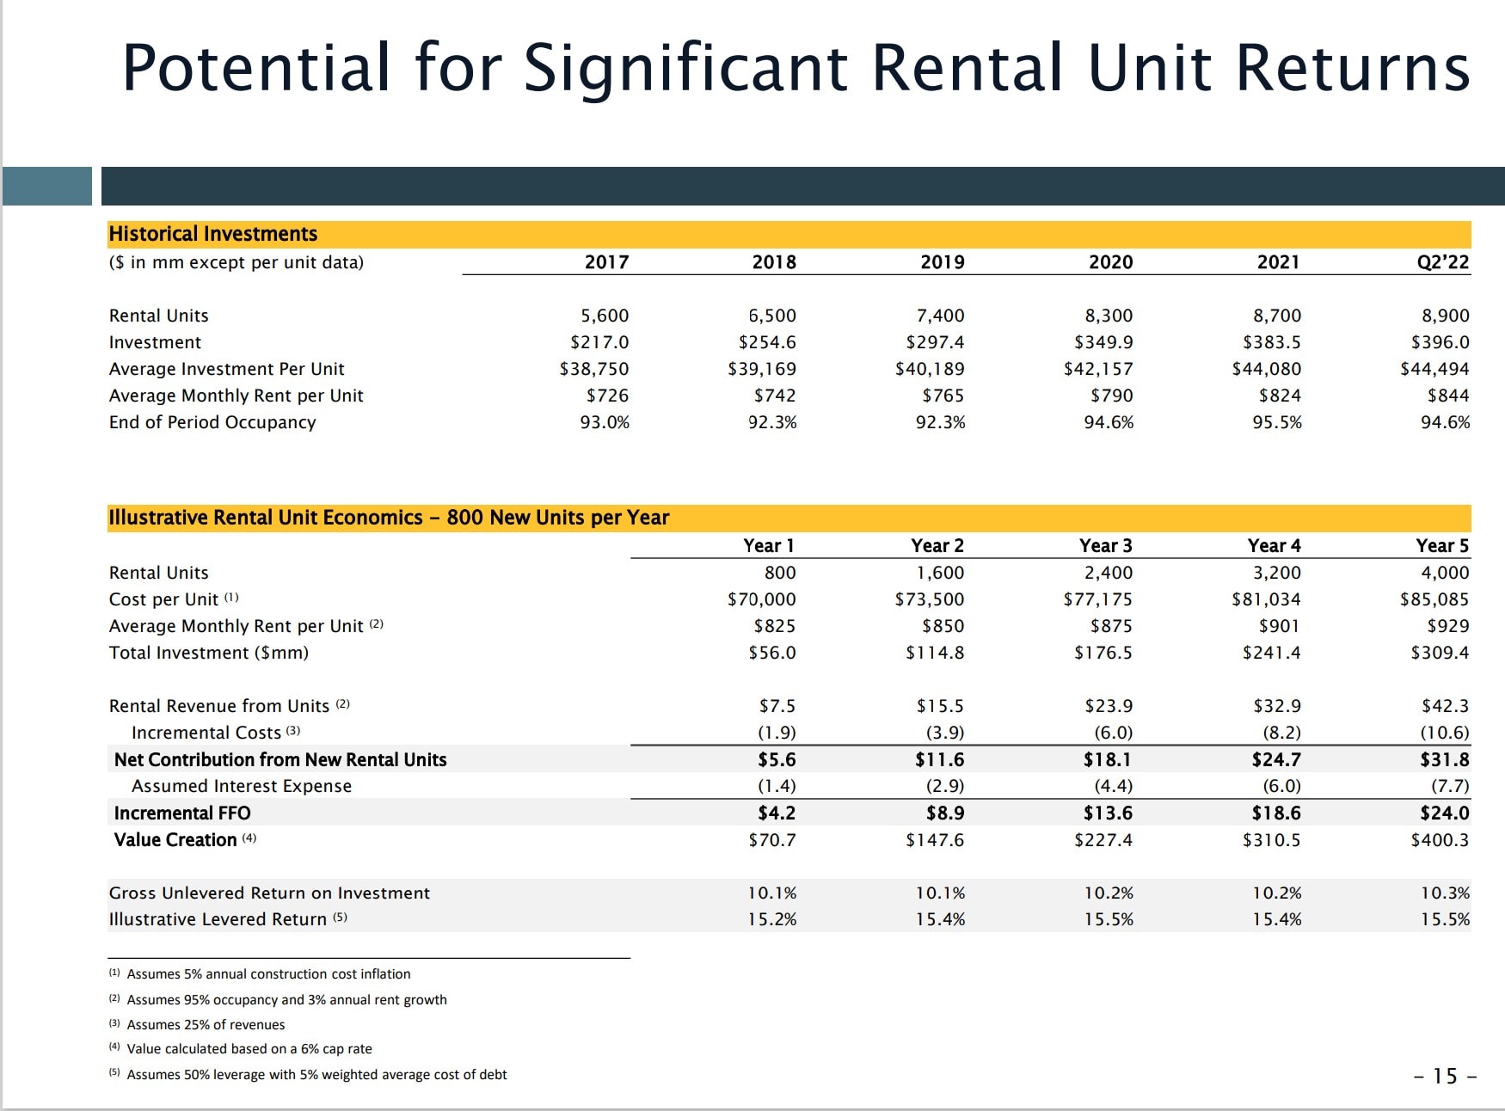Click the 'End of Period Occupancy' row label
This screenshot has height=1111, width=1505.
(212, 422)
